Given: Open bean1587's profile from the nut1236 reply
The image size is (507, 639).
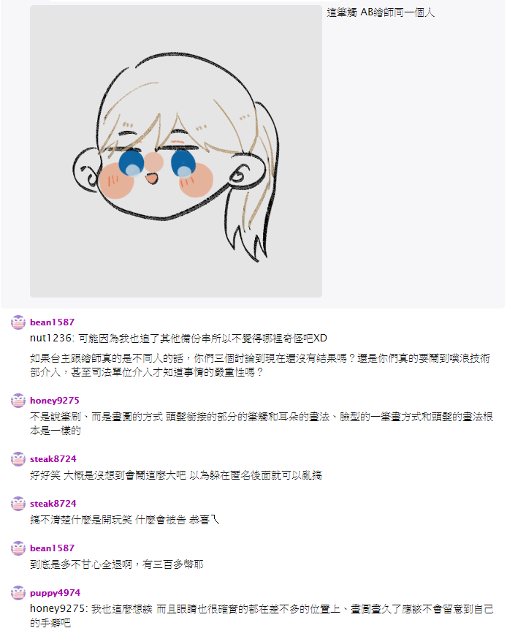Looking at the screenshot, I should [52, 322].
